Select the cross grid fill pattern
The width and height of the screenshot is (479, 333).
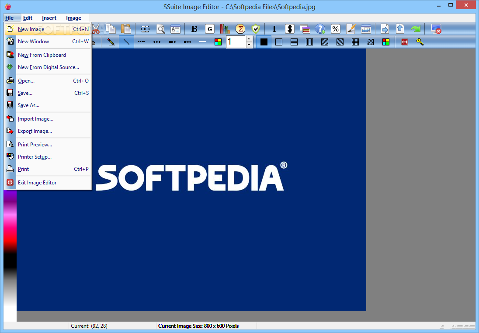tap(355, 42)
